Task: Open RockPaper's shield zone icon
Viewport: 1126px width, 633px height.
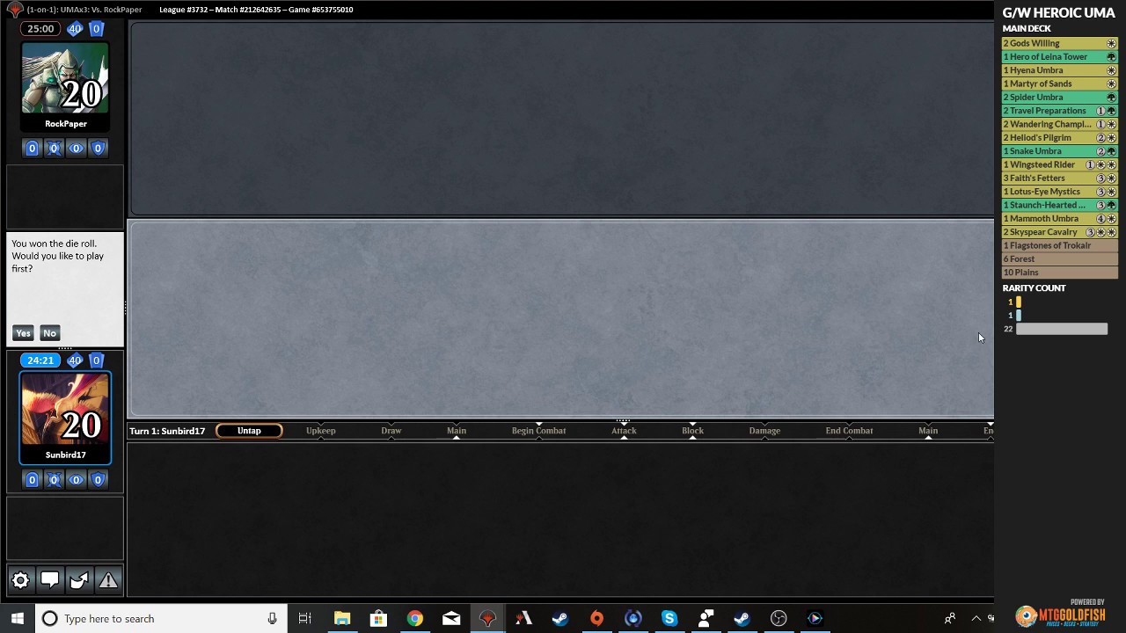Action: pyautogui.click(x=98, y=149)
